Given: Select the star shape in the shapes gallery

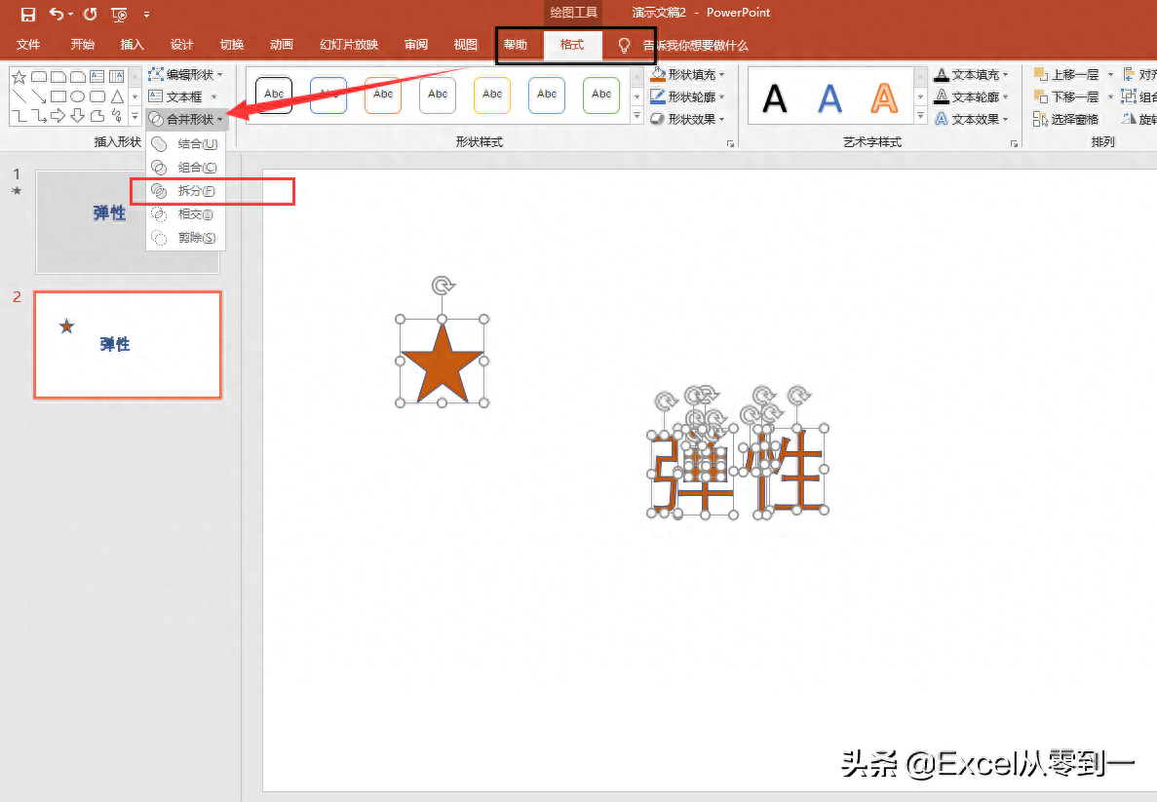Looking at the screenshot, I should tap(19, 76).
